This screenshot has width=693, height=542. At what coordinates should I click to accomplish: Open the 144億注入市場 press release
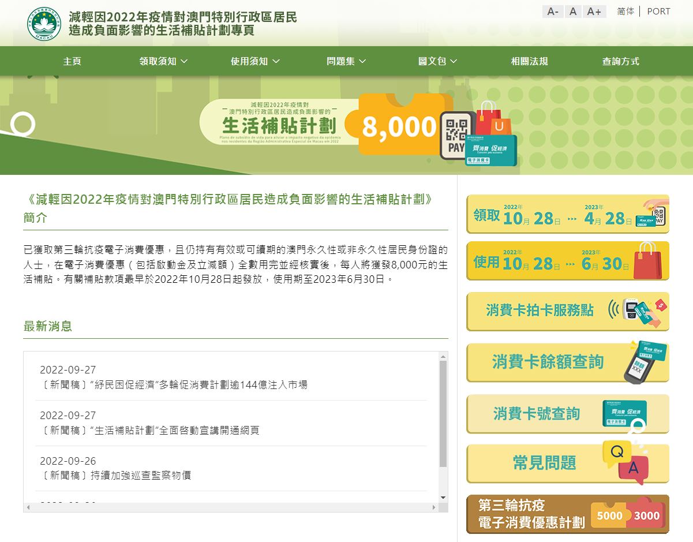tap(174, 385)
